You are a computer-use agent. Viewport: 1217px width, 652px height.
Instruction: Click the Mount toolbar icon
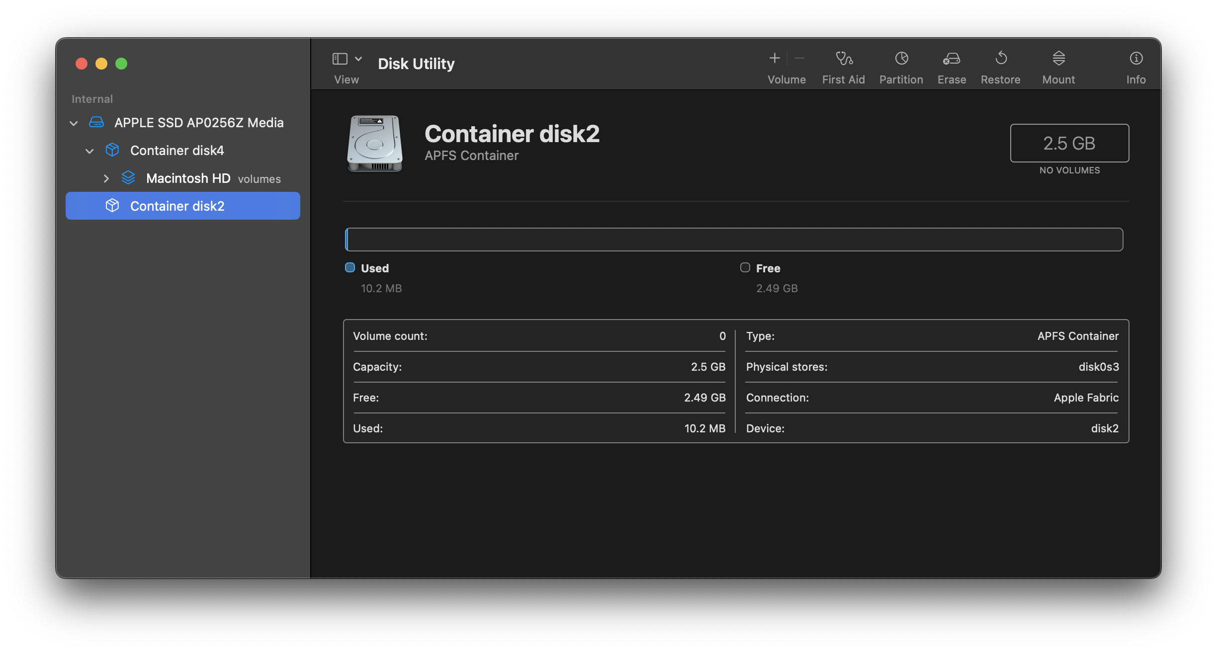[x=1059, y=59]
